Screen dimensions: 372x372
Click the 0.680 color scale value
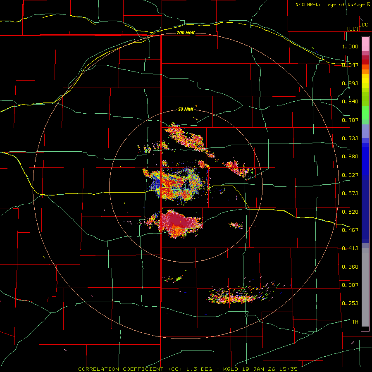tap(350, 157)
